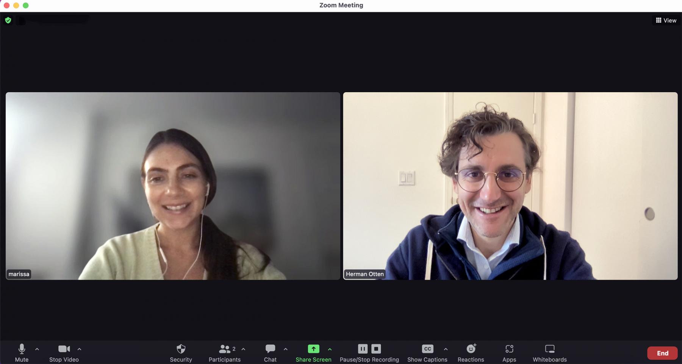Select marissa's video tile
The height and width of the screenshot is (364, 682).
(x=173, y=186)
